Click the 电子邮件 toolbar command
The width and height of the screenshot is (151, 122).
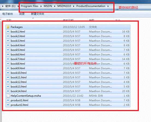point(8,14)
